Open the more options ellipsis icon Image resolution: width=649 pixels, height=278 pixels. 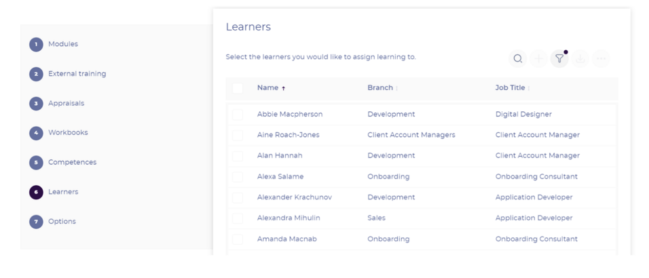click(601, 59)
